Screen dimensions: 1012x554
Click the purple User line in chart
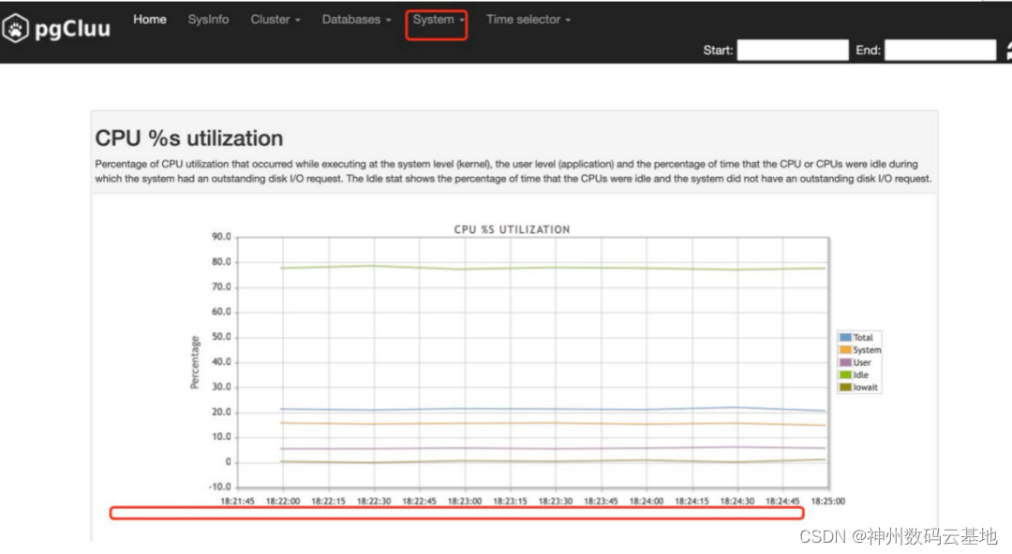click(x=555, y=448)
